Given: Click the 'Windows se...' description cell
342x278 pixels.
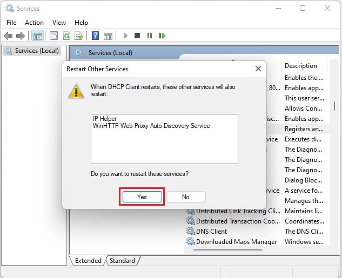Looking at the screenshot, I should pyautogui.click(x=304, y=241).
